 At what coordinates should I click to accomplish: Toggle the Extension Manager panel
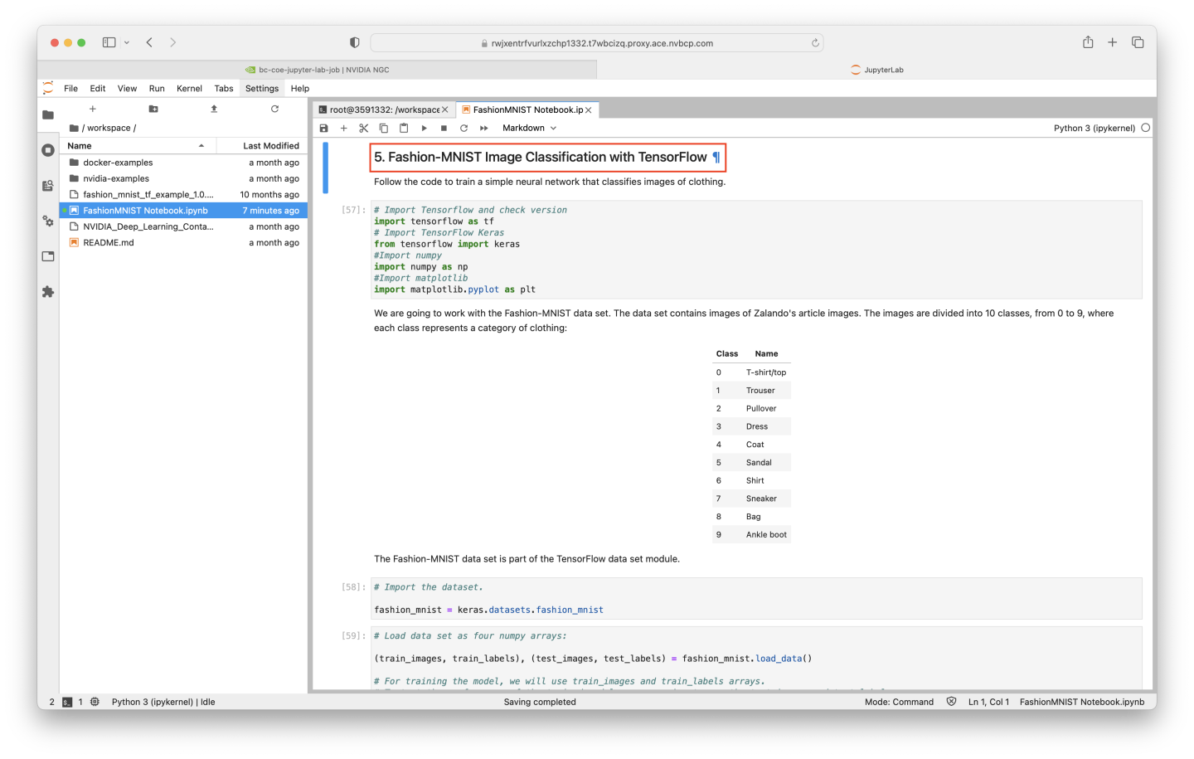[x=48, y=290]
